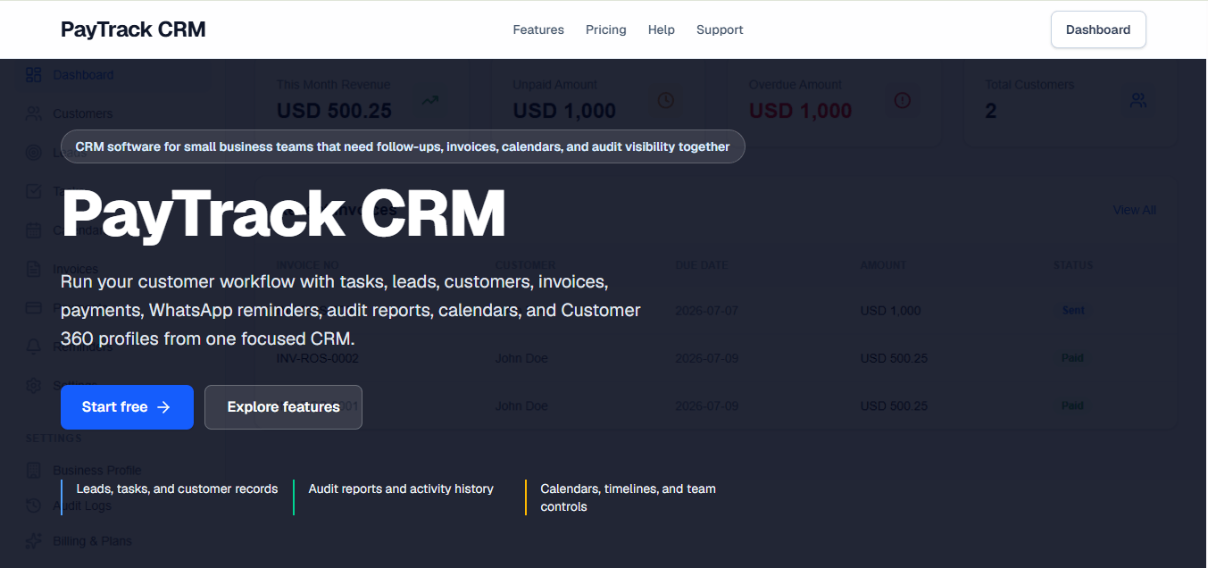This screenshot has height=568, width=1208.
Task: Click the Dashboard grid icon in sidebar
Action: point(34,75)
